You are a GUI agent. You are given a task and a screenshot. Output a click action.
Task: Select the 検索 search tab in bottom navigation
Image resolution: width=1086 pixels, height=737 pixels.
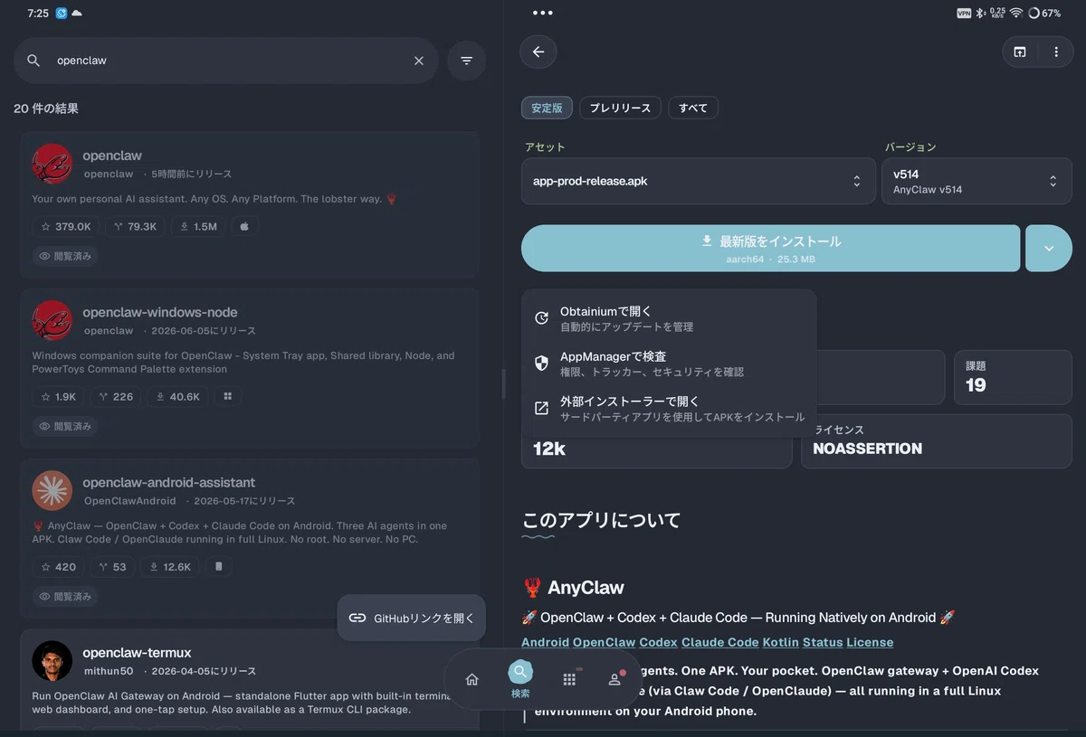coord(520,680)
